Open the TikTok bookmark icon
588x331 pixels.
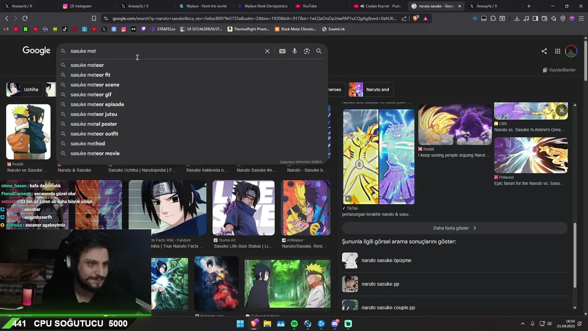[x=65, y=29]
